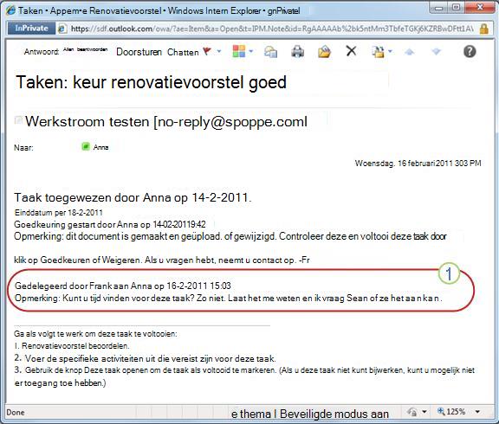Click the Goedkeuring gestart door Anna line
Viewport: 499px width, 424px height.
(110, 224)
